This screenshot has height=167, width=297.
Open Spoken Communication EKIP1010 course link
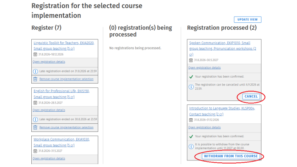[x=223, y=49]
